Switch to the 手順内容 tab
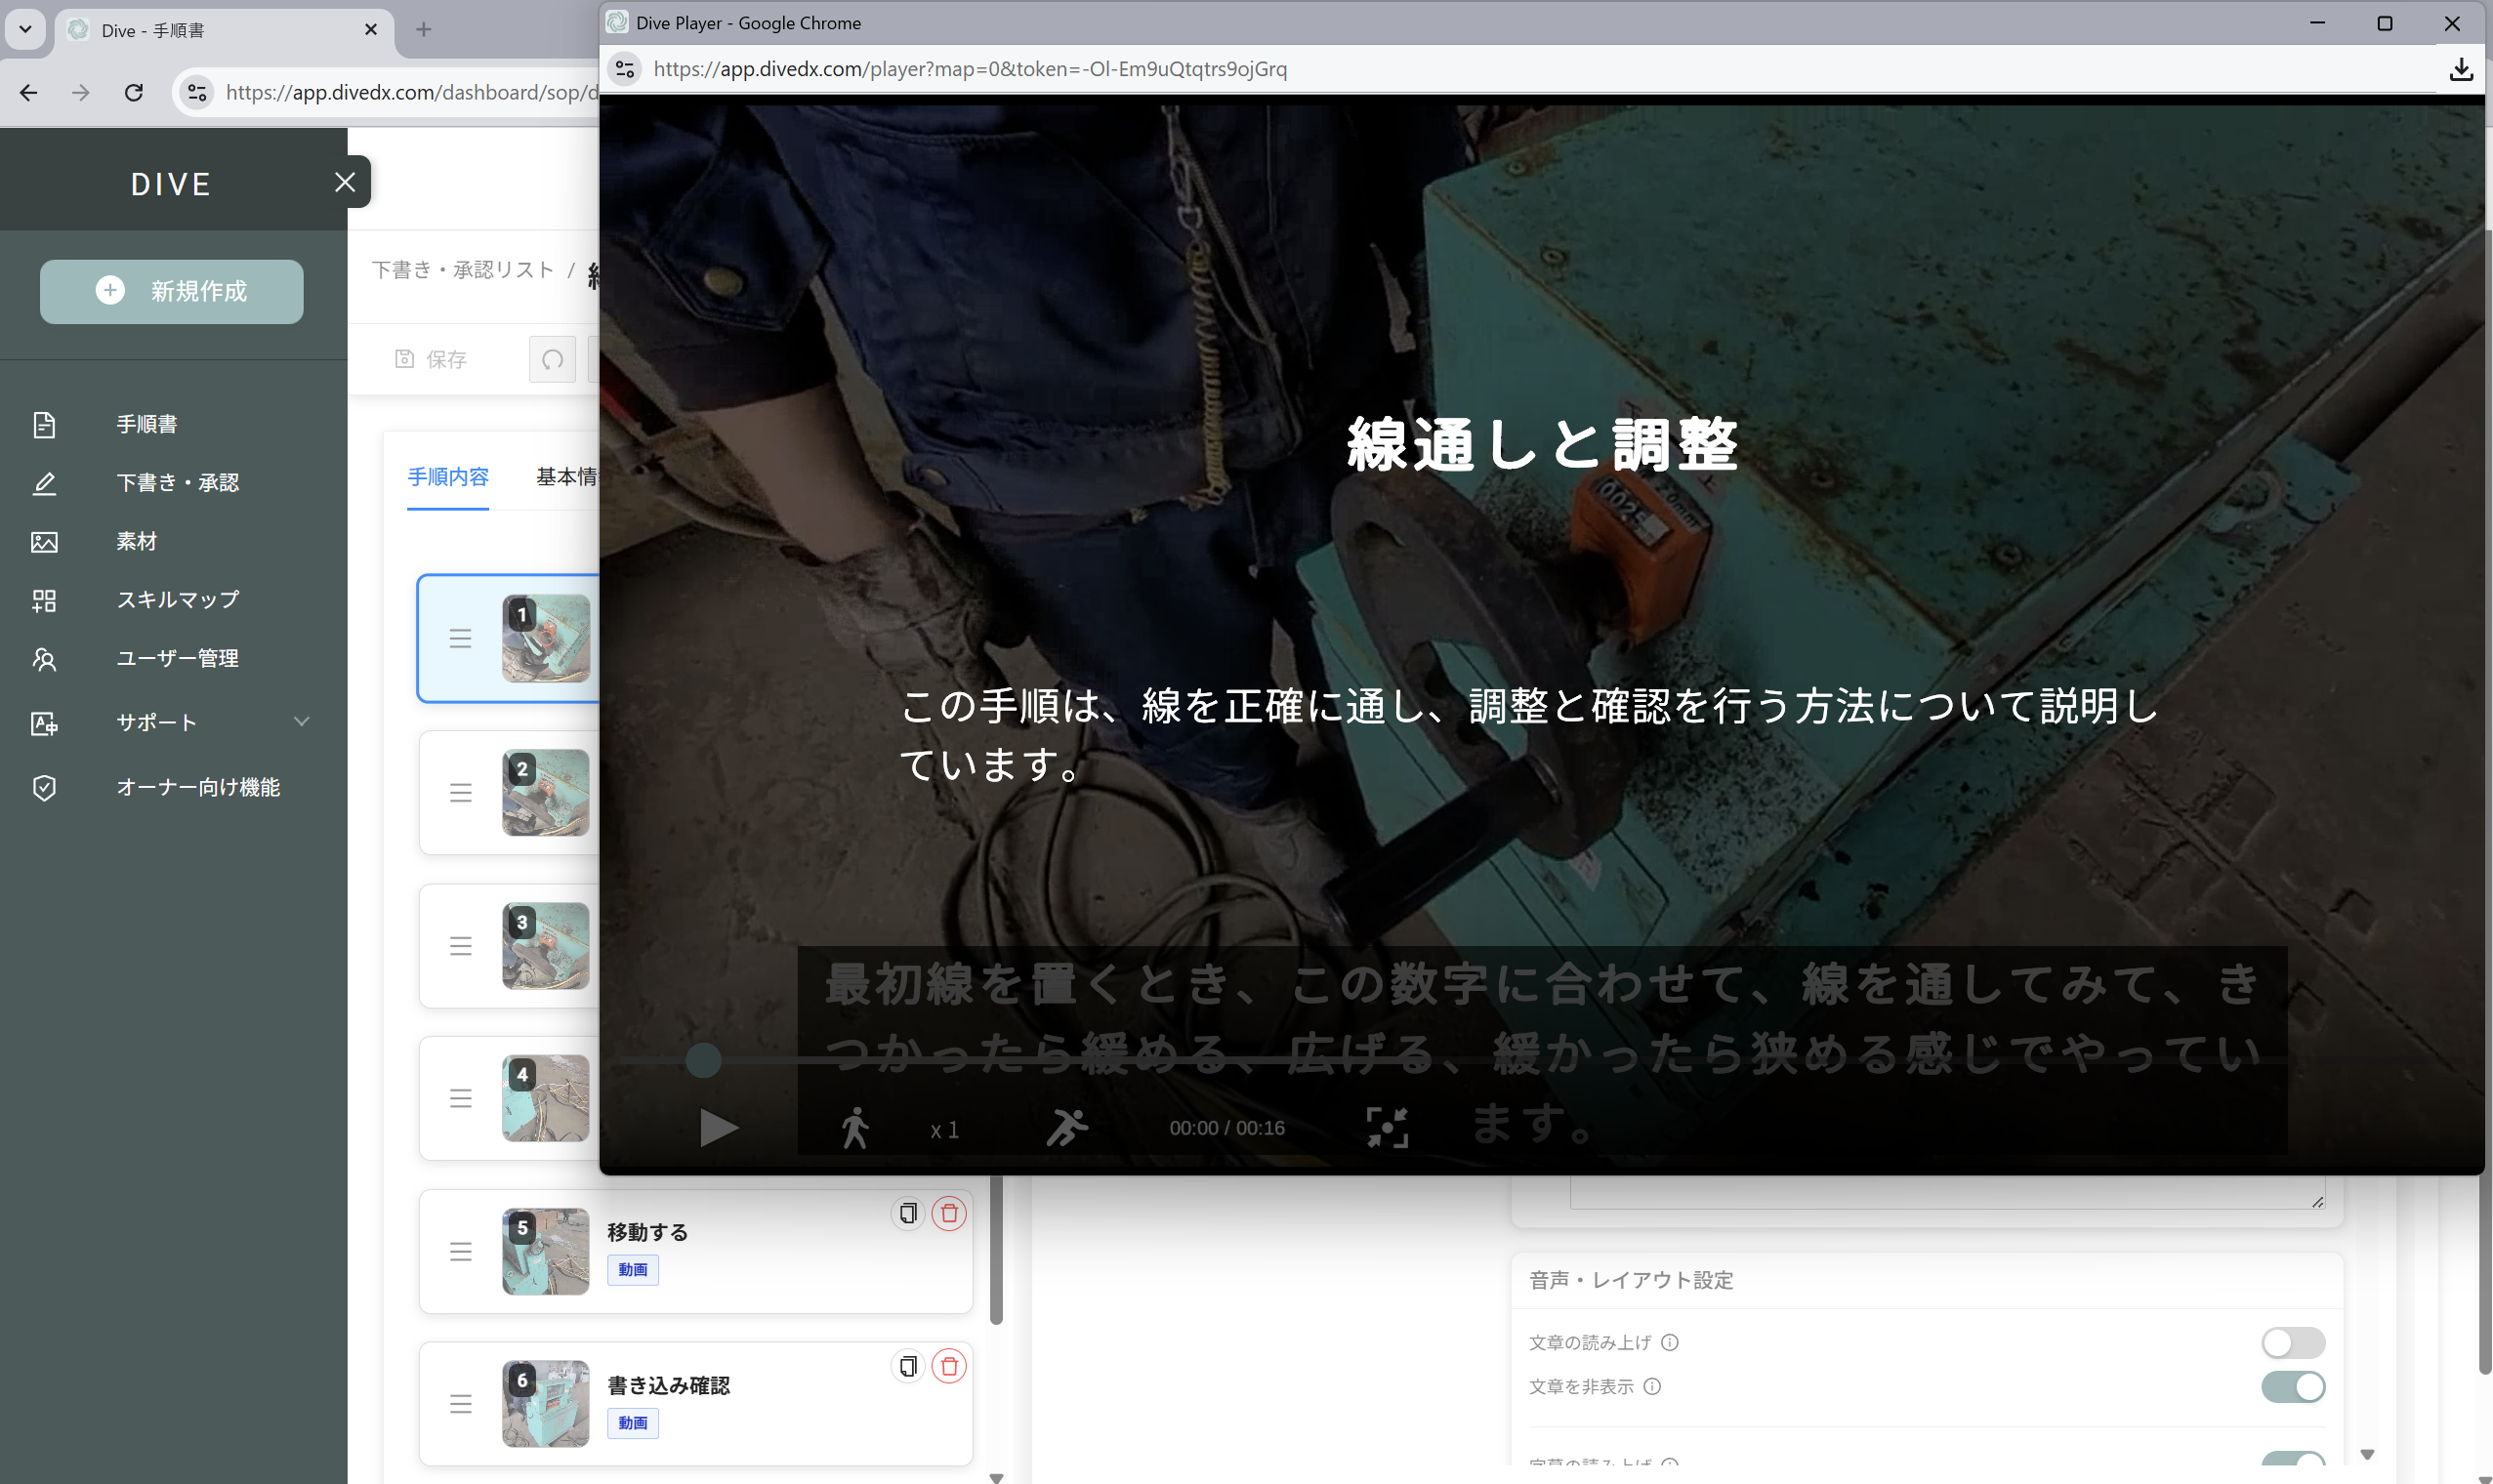The width and height of the screenshot is (2493, 1484). pos(448,477)
